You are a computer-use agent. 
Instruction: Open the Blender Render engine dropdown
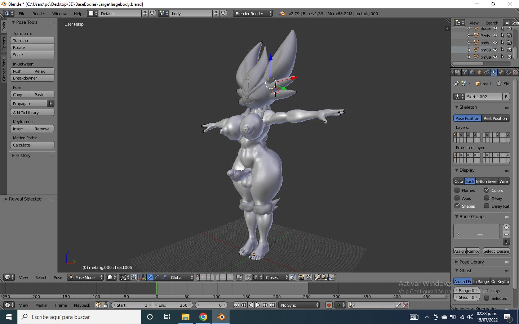coord(253,13)
